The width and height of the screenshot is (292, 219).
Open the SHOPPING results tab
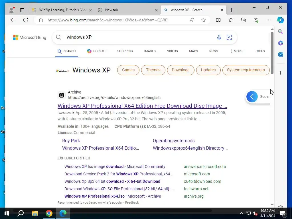tap(125, 51)
